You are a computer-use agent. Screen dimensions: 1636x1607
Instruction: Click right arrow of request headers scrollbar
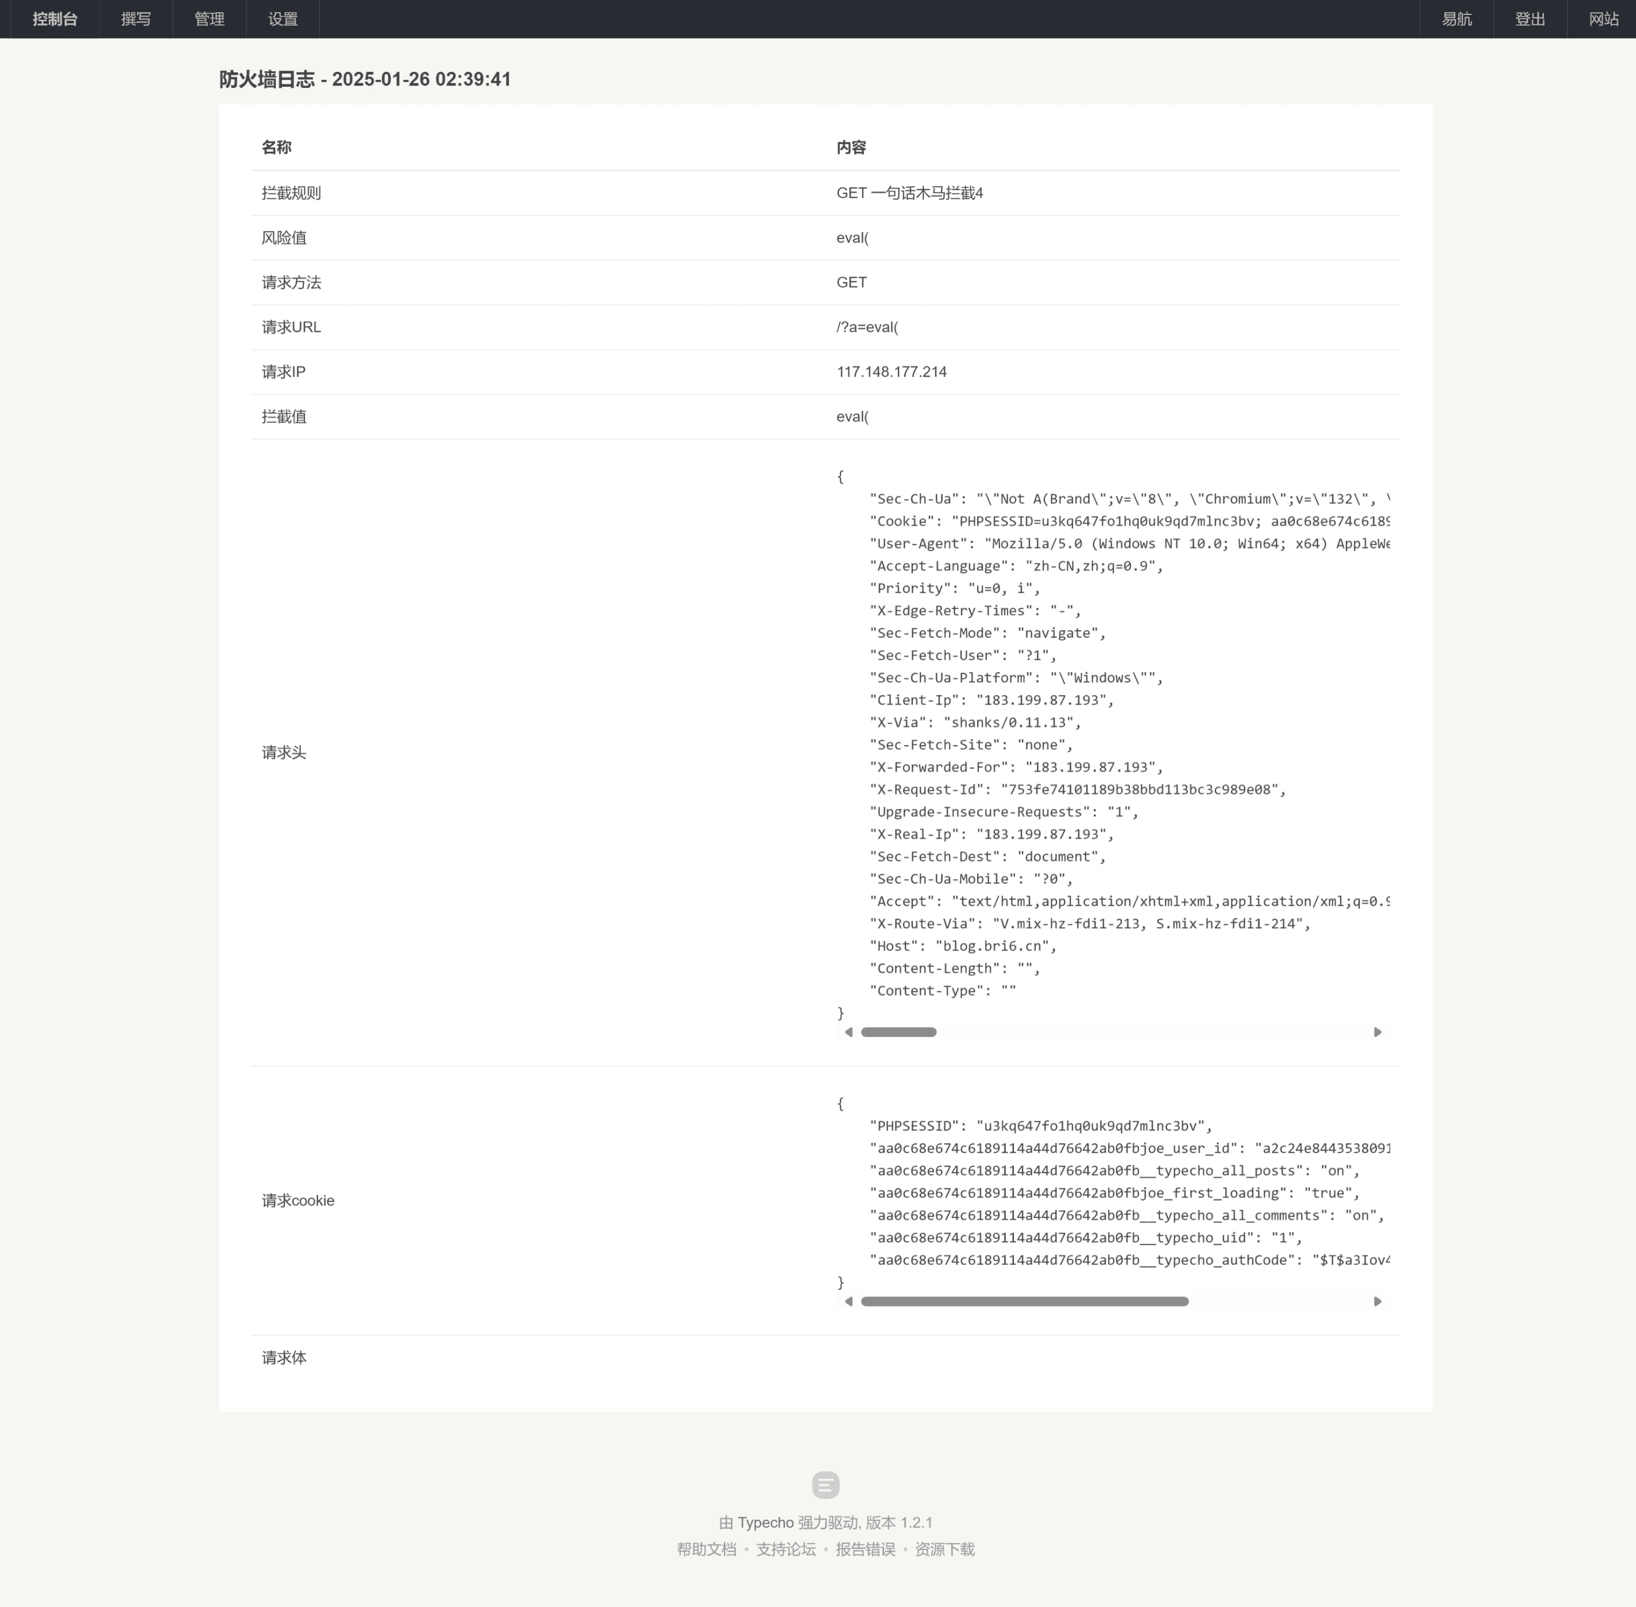(x=1377, y=1032)
